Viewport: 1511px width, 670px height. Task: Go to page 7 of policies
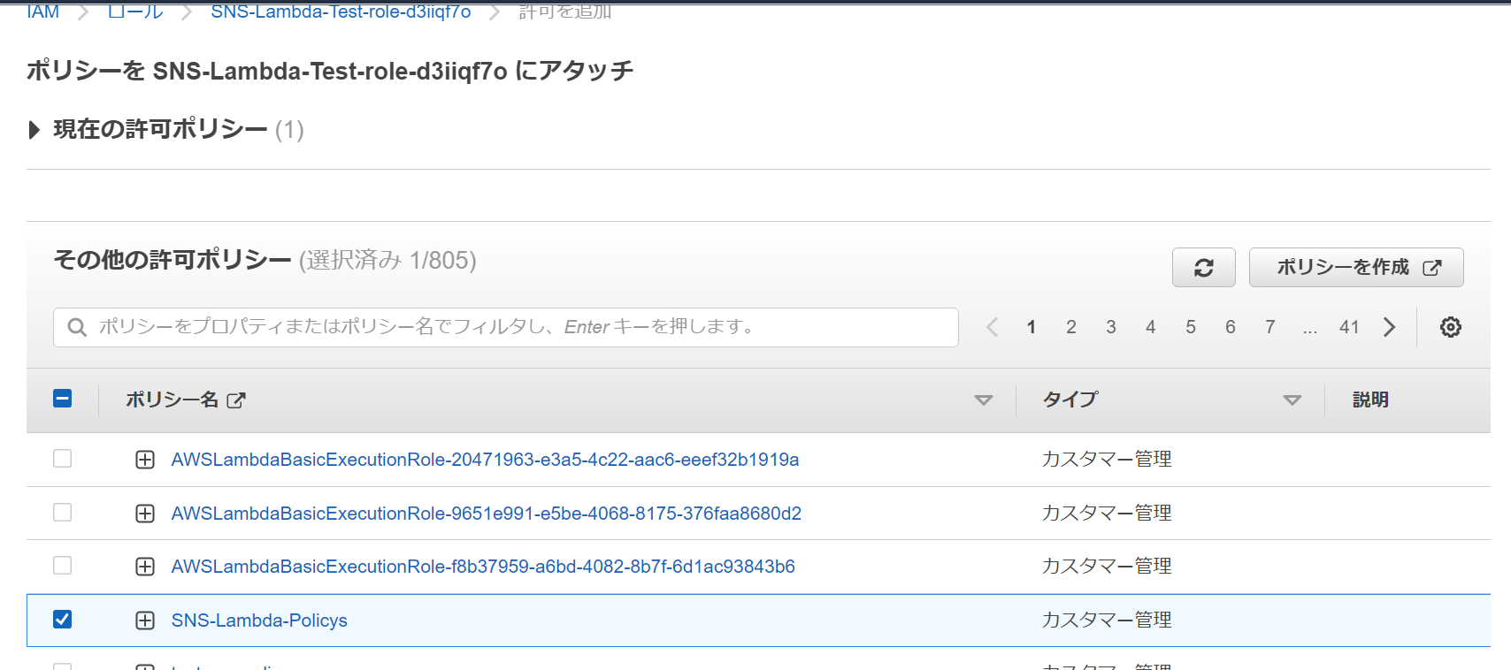tap(1270, 327)
